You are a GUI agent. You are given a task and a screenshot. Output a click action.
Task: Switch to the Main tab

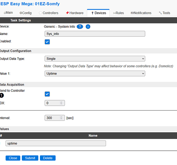[x=8, y=13]
